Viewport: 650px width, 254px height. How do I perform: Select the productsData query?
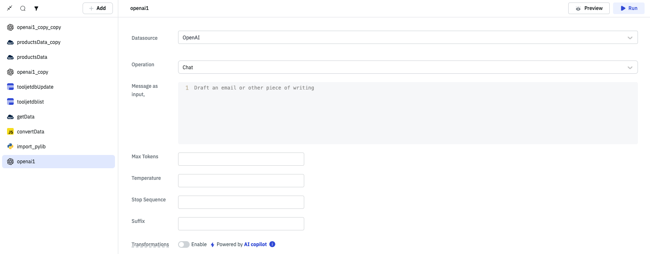coord(32,57)
